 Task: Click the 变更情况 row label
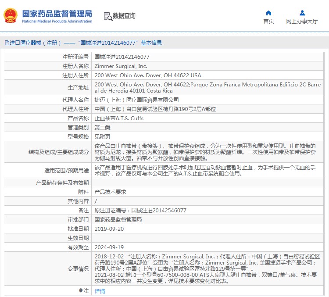(x=78, y=269)
